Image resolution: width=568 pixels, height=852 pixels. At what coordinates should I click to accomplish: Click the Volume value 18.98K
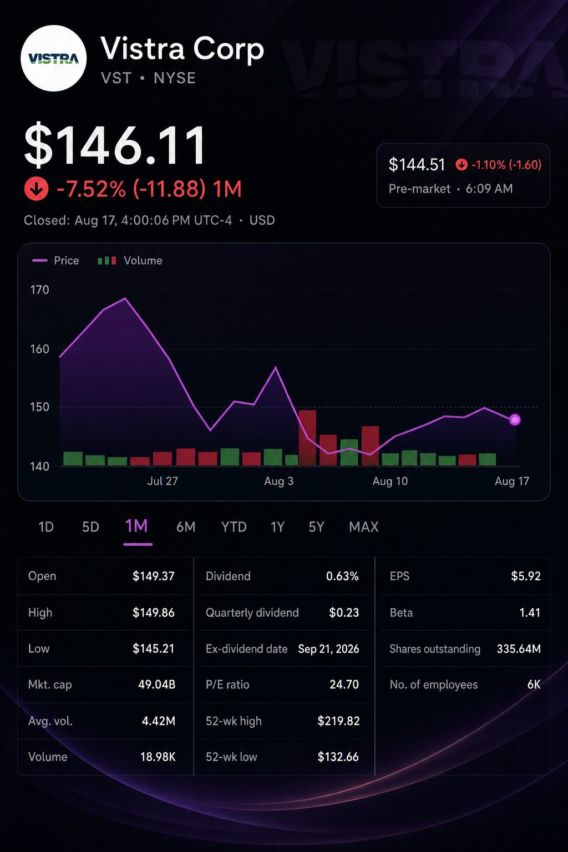point(158,757)
